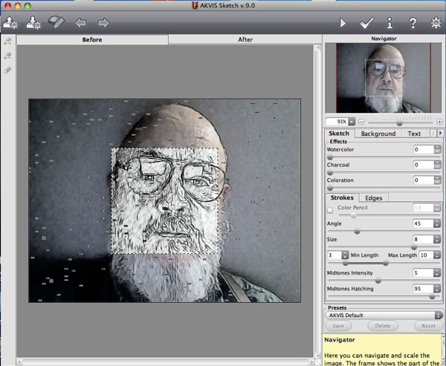
Task: Click the Coloration slider handle
Action: [330, 188]
